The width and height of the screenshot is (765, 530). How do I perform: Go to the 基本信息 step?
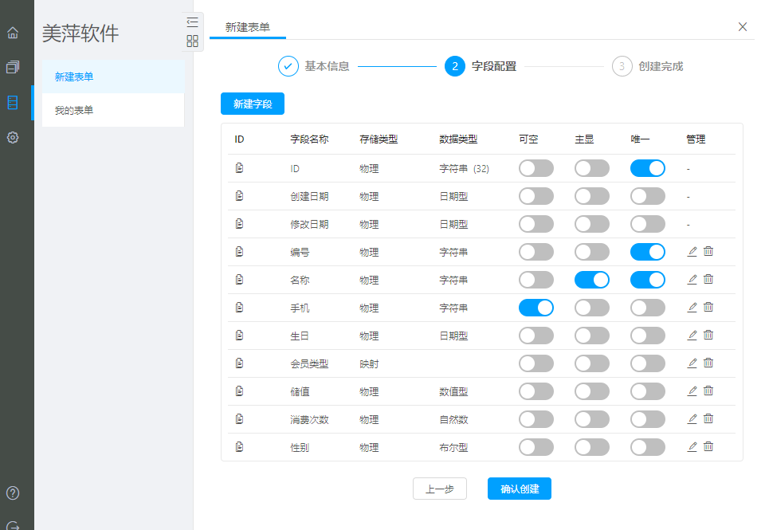(x=314, y=66)
